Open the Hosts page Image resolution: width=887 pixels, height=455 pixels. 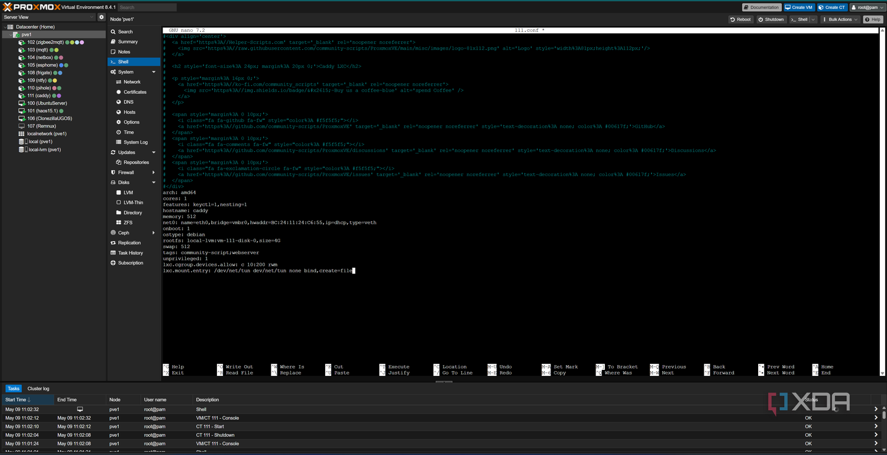134,112
